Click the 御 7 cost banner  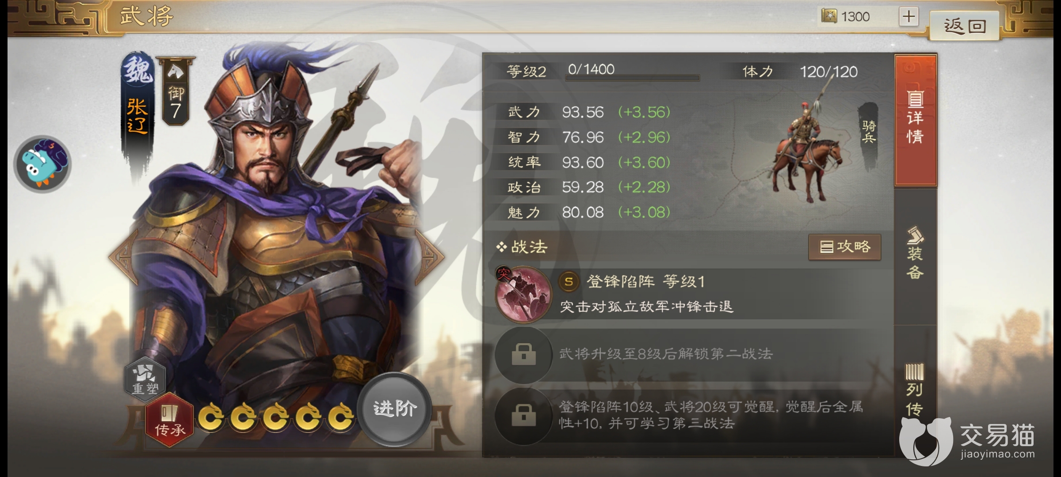coord(176,92)
